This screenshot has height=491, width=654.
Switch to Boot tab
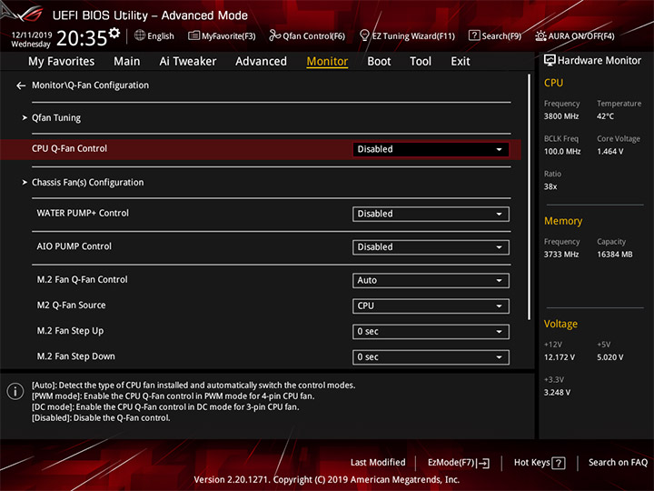click(x=379, y=62)
